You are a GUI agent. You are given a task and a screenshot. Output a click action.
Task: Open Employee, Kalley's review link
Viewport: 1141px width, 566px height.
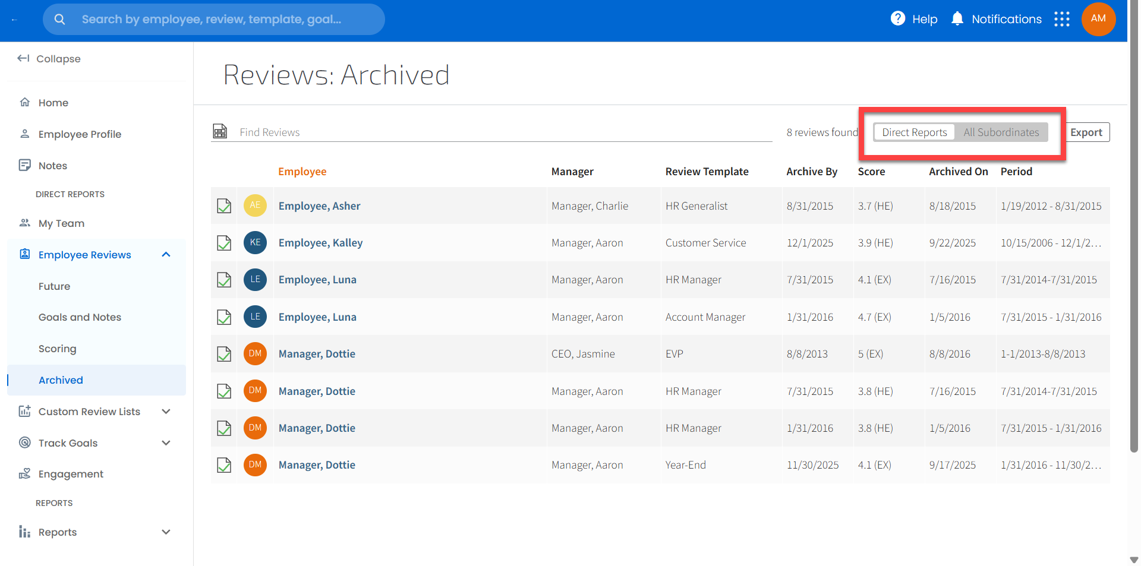pyautogui.click(x=320, y=243)
